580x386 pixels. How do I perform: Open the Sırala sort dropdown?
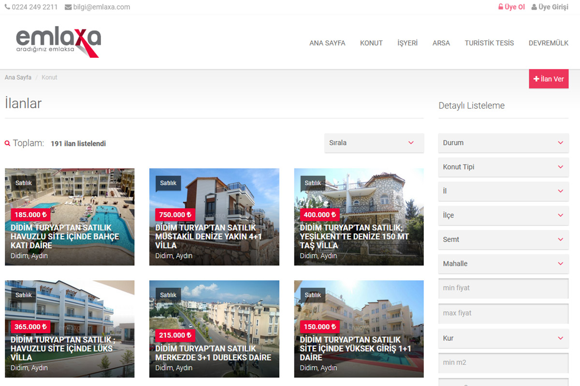(x=374, y=143)
